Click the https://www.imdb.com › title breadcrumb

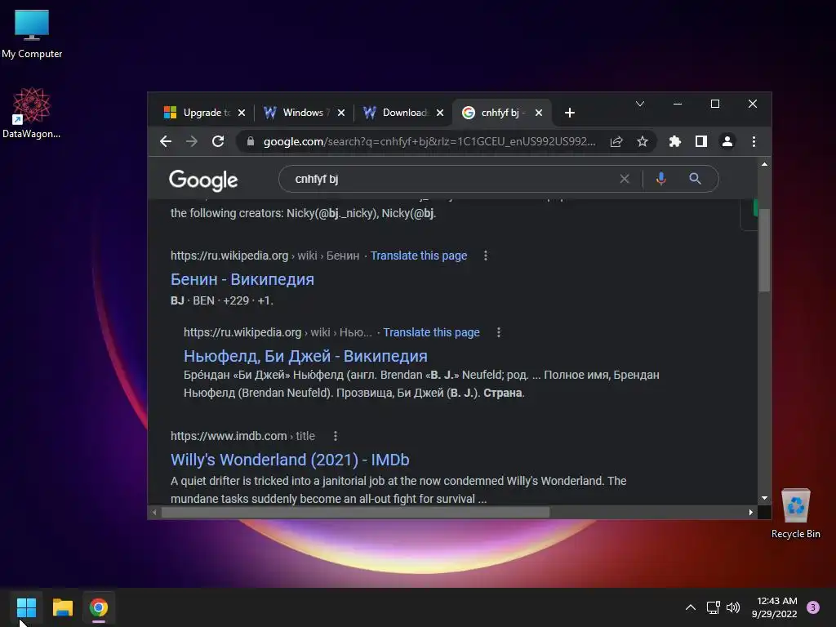click(242, 436)
